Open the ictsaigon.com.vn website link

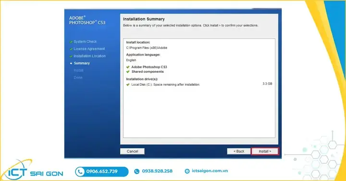(x=210, y=170)
